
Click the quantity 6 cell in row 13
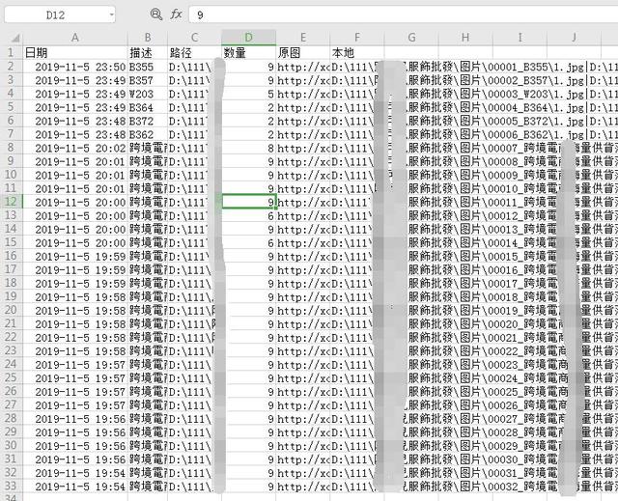point(249,215)
